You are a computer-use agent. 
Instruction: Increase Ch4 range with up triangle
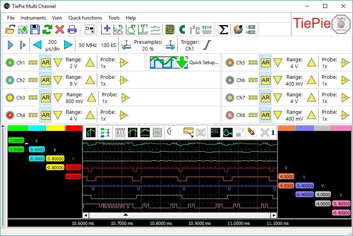coord(90,115)
